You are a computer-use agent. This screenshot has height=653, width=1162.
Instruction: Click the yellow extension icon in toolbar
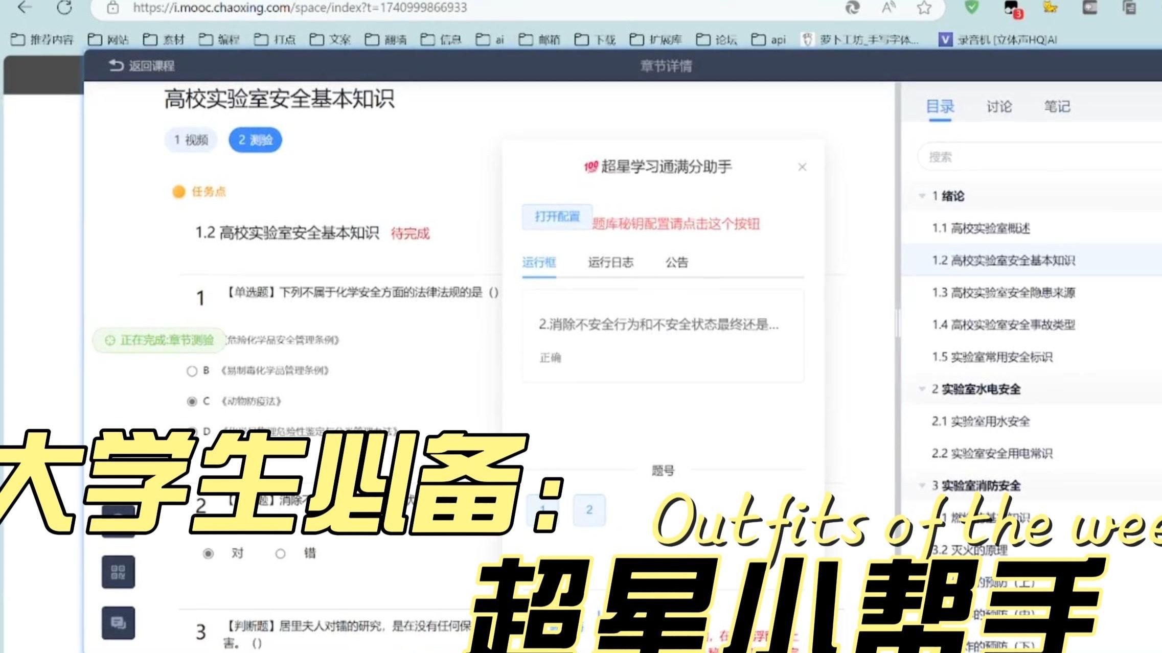[x=1050, y=7]
